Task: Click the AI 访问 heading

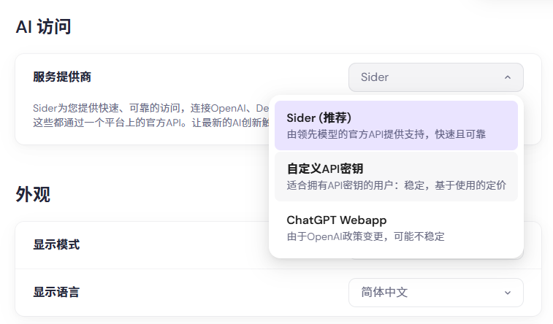Action: [x=43, y=27]
